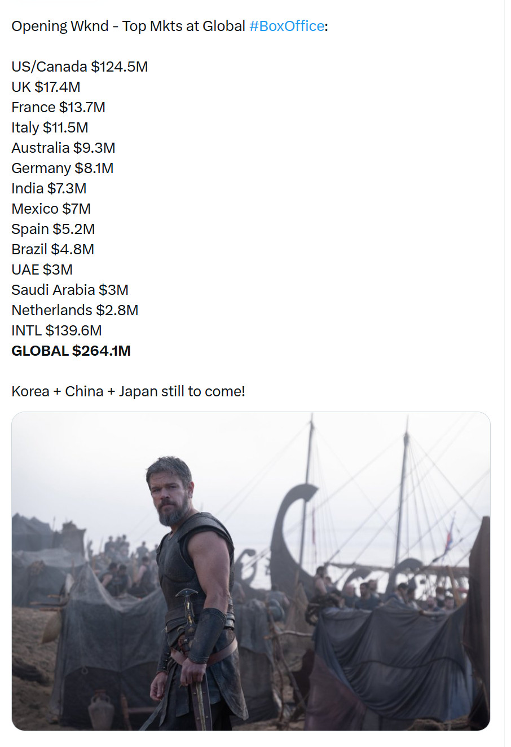The width and height of the screenshot is (511, 747).
Task: Click the bold GLOBAL $264.1M total
Action: [71, 351]
